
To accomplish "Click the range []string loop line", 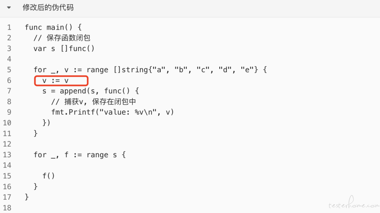I will point(150,70).
